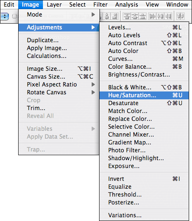The image size is (192, 221).
Task: Click the align right edges icon
Action: coord(114,16)
